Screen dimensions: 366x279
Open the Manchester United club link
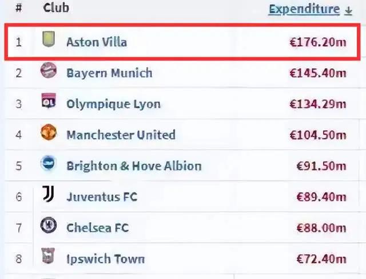coord(121,135)
